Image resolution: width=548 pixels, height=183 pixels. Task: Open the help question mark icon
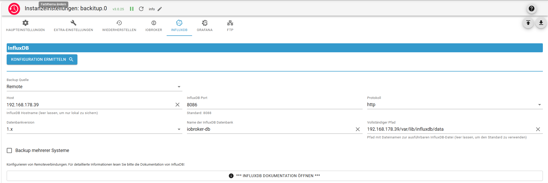click(532, 8)
